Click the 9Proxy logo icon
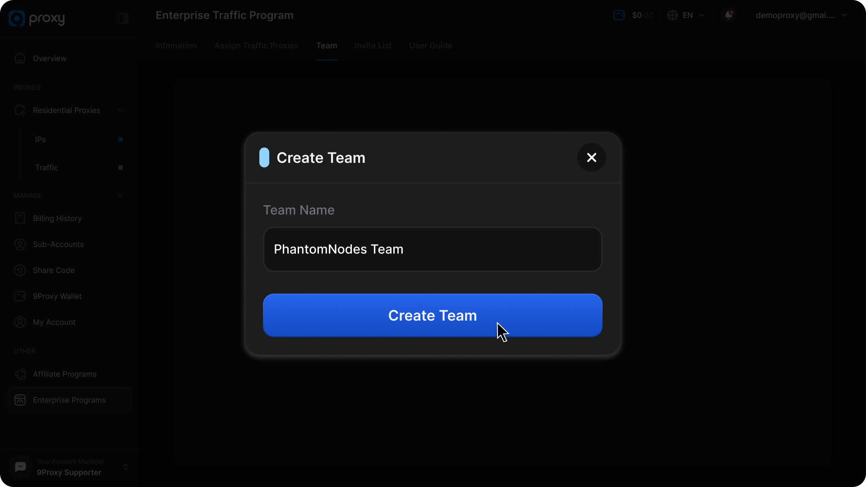 17,18
